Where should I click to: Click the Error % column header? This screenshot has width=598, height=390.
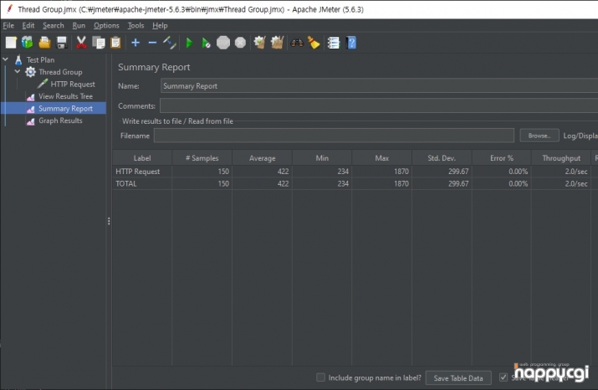pyautogui.click(x=502, y=157)
